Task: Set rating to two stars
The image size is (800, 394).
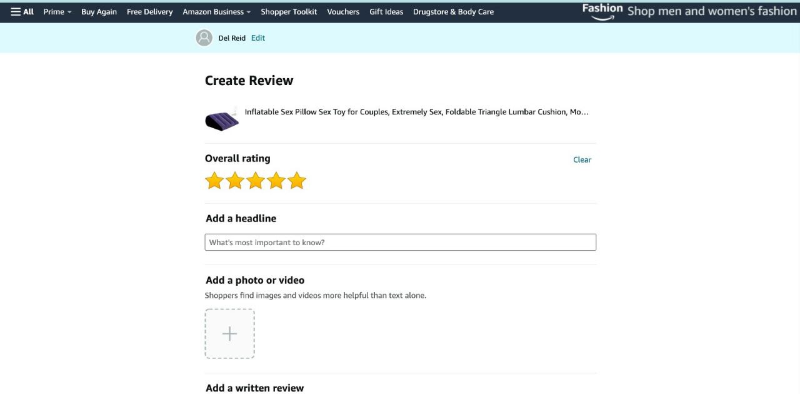Action: [x=235, y=181]
